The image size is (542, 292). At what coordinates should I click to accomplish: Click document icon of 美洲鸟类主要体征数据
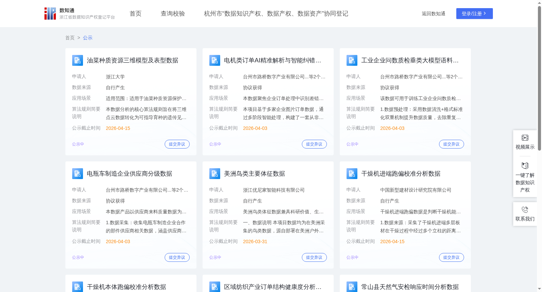215,174
